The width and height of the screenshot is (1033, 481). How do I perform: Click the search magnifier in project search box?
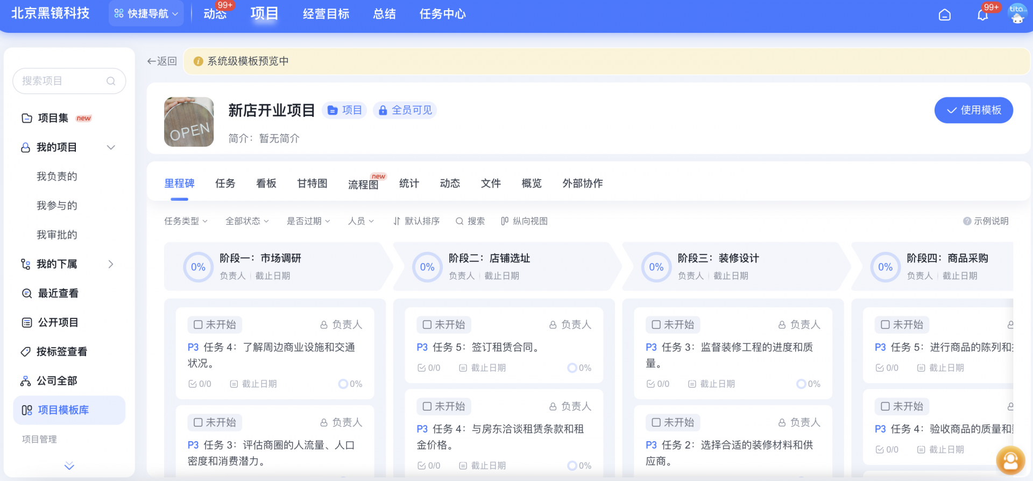coord(111,81)
